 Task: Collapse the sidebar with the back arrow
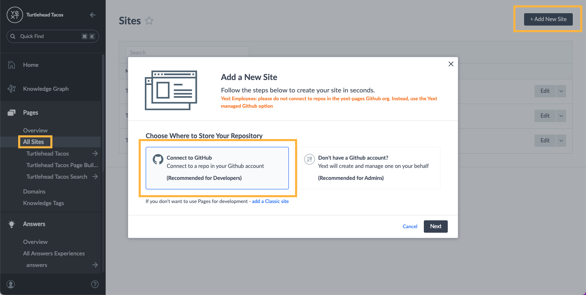(x=92, y=15)
